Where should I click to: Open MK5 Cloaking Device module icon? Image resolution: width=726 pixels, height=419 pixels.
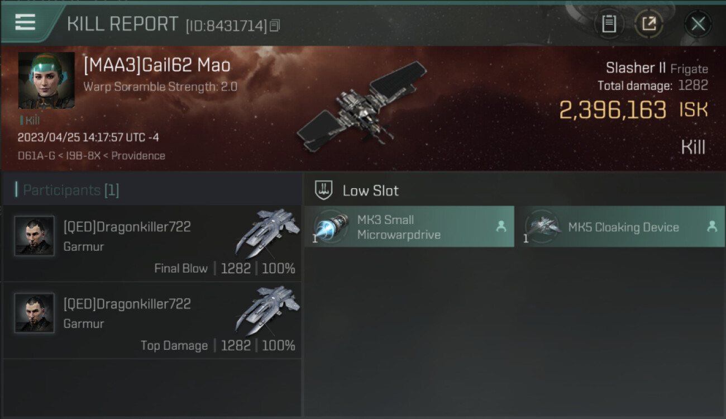[542, 227]
